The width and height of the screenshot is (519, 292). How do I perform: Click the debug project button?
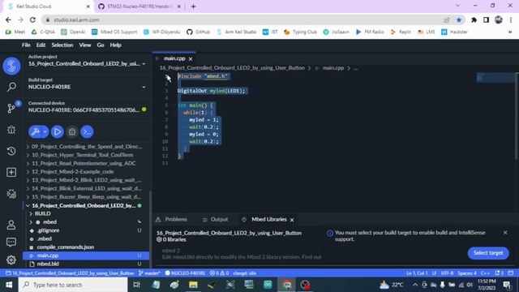tap(72, 131)
